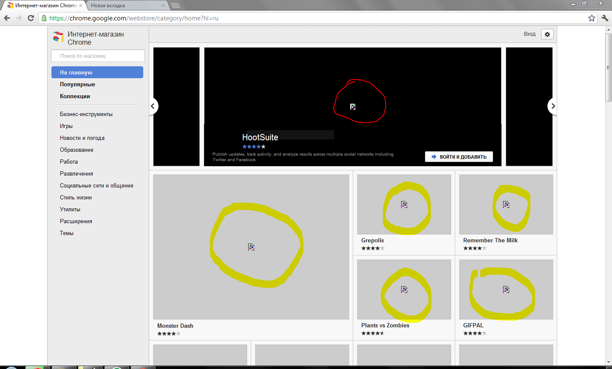Focus the Поиск по магазину search field
Image resolution: width=612 pixels, height=369 pixels.
coord(98,56)
